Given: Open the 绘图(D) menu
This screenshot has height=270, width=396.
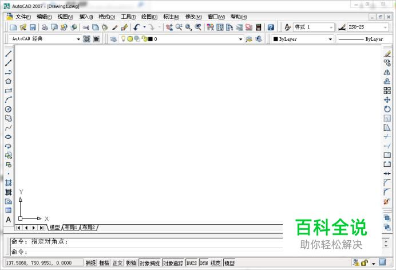Looking at the screenshot, I should point(149,17).
